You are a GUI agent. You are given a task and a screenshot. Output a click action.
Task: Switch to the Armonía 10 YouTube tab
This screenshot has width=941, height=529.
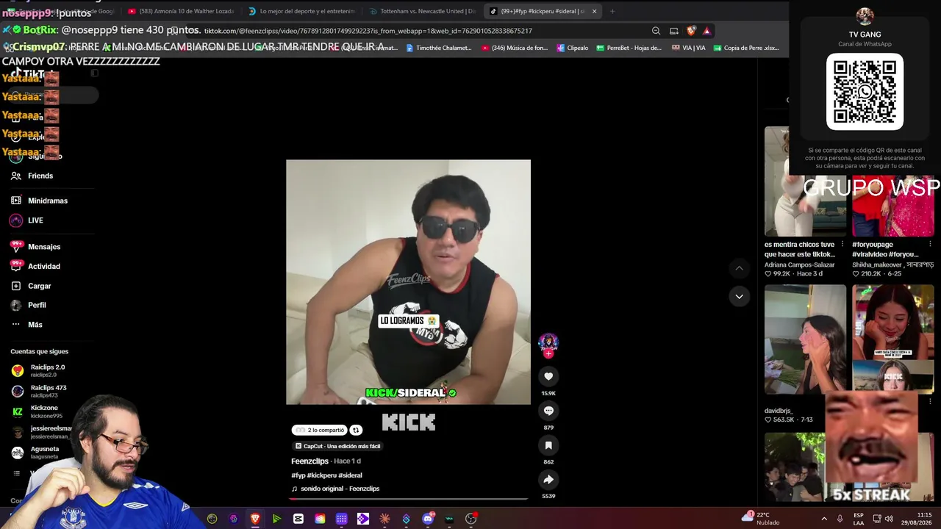pos(180,11)
